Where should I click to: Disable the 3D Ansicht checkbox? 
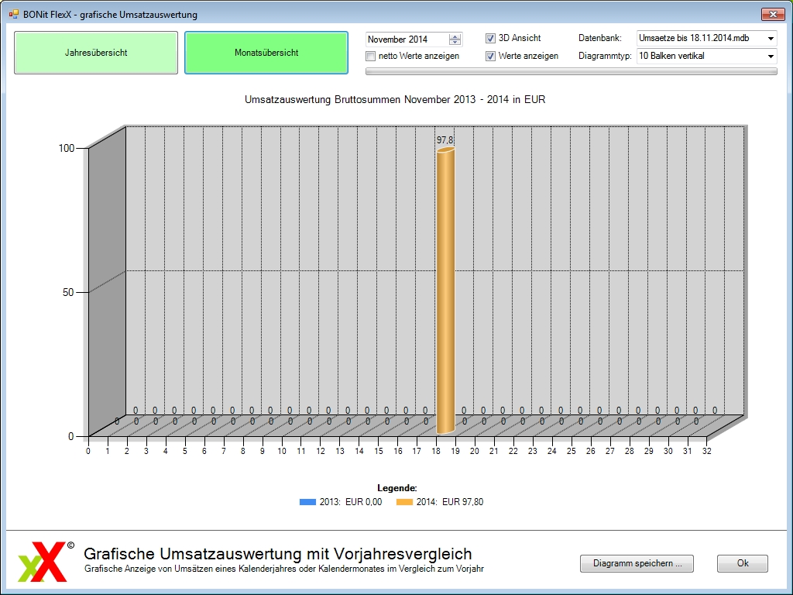tap(490, 38)
